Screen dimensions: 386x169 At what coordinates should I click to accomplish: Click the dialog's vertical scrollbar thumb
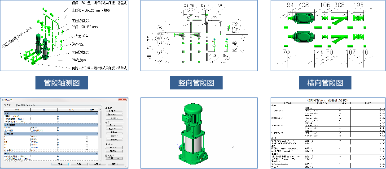click(x=100, y=125)
